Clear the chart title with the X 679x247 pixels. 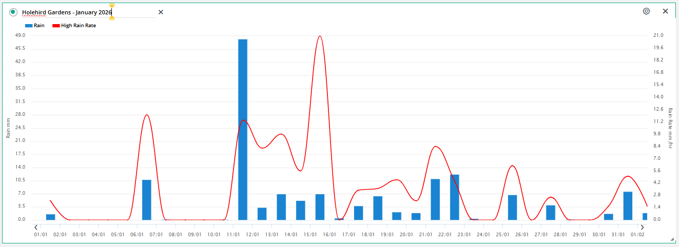click(x=161, y=12)
